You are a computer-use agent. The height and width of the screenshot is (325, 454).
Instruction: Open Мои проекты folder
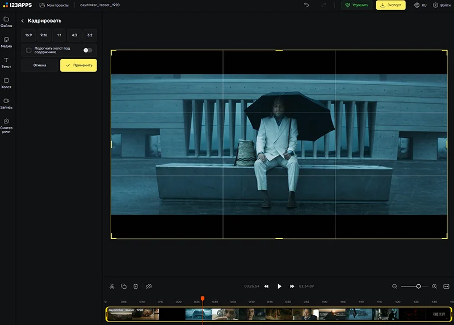coord(54,5)
